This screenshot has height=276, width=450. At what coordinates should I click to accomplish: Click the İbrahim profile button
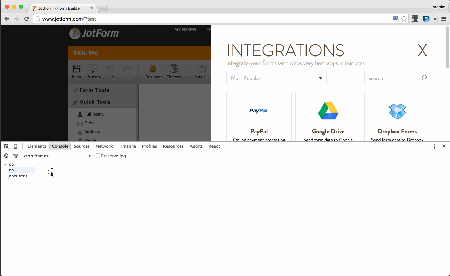[438, 7]
